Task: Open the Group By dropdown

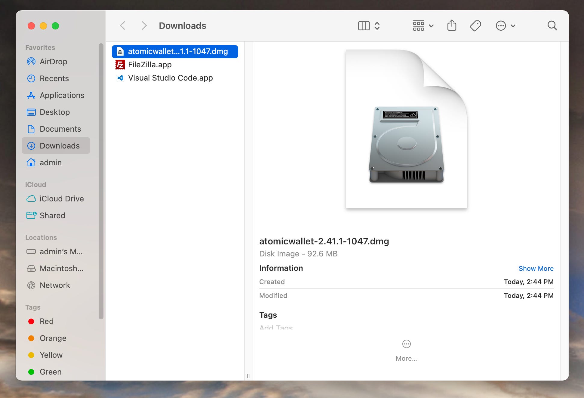Action: (x=423, y=26)
